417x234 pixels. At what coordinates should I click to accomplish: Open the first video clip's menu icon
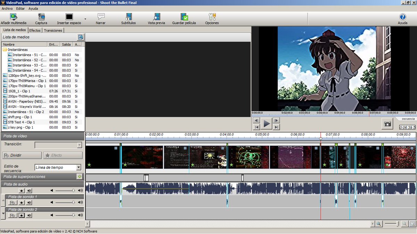coord(116,148)
